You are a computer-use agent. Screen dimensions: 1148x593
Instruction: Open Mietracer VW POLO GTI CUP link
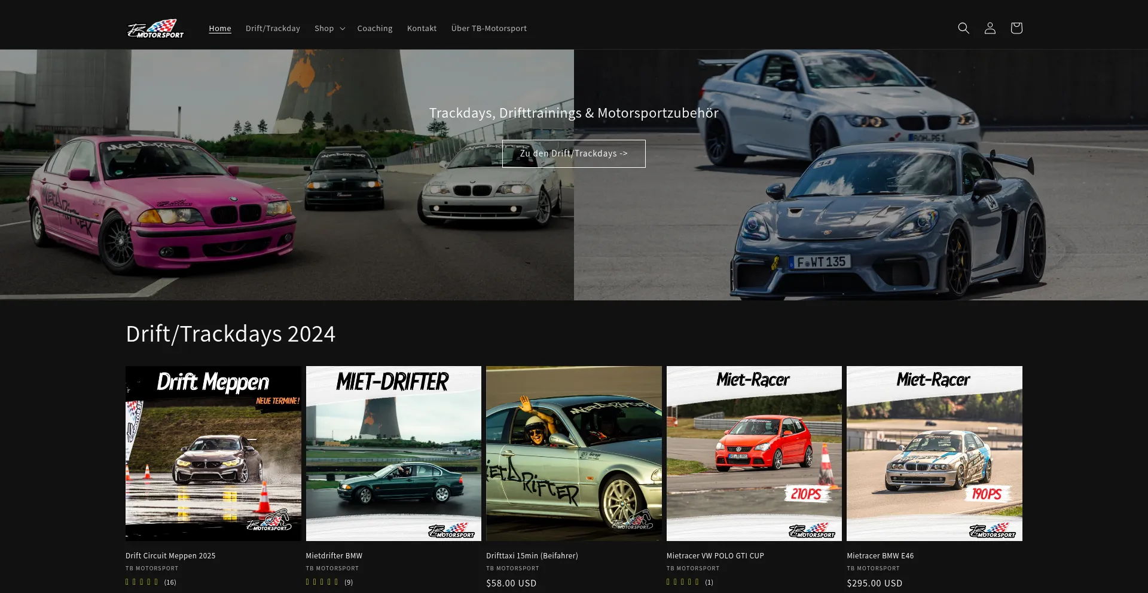coord(715,555)
